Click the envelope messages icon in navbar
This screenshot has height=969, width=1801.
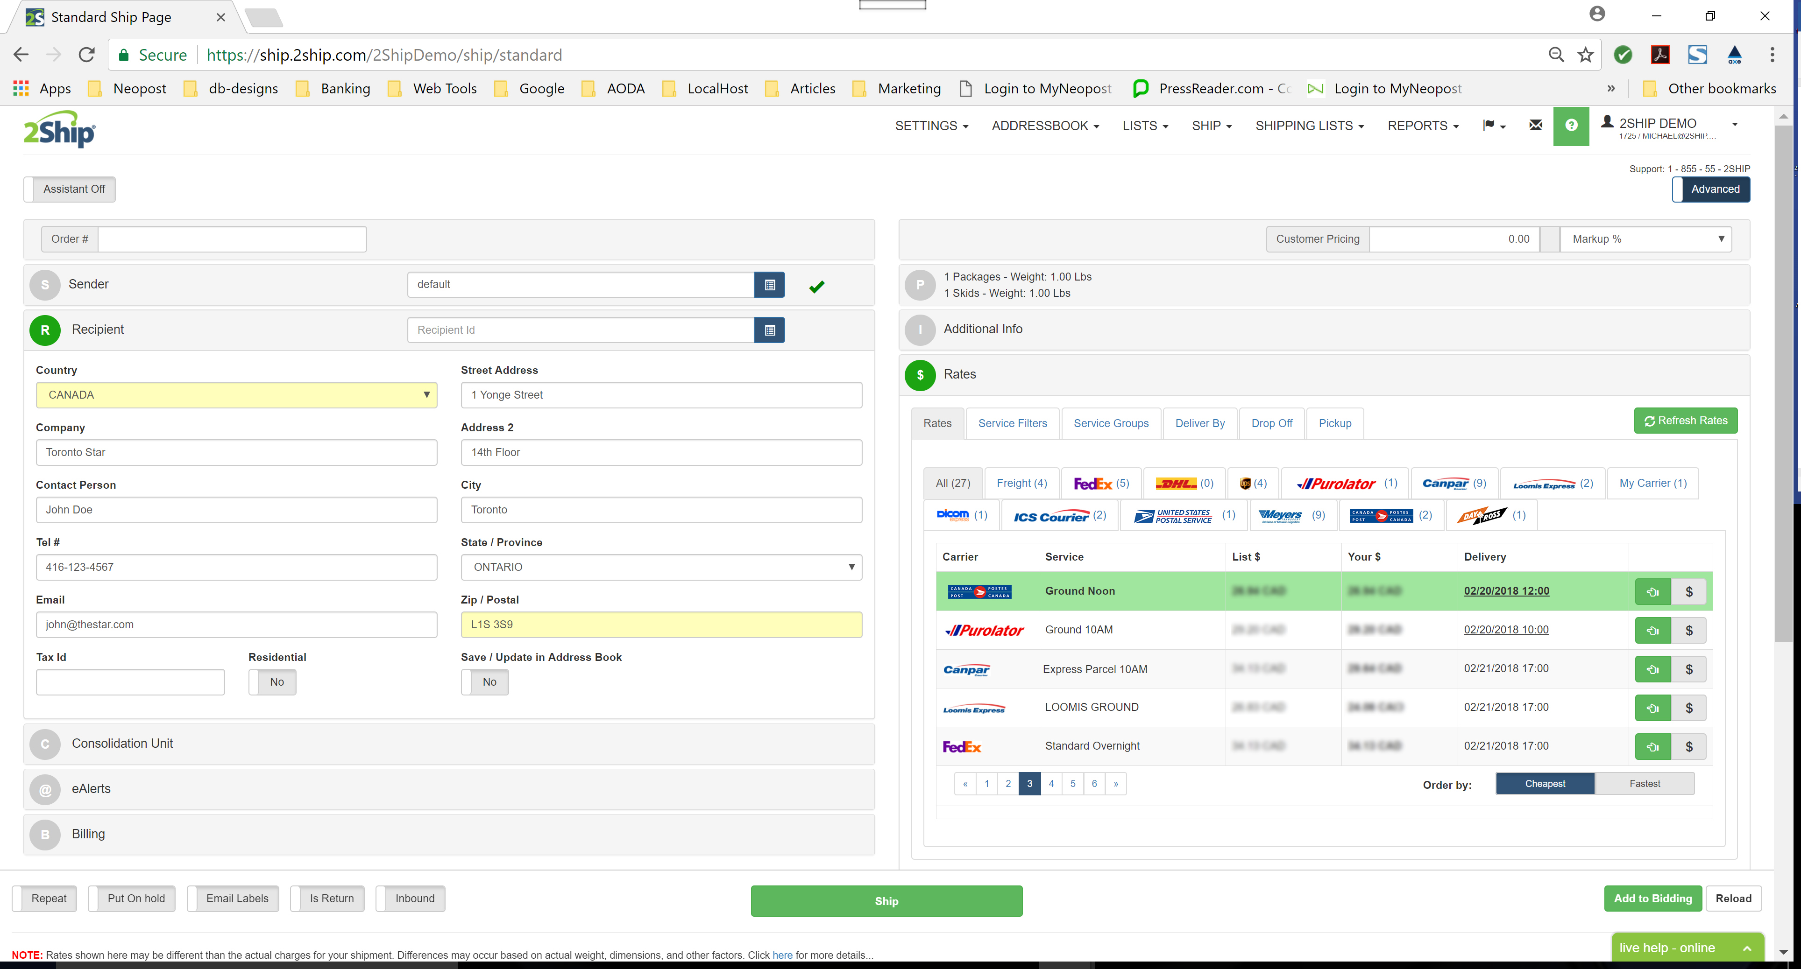coord(1535,126)
